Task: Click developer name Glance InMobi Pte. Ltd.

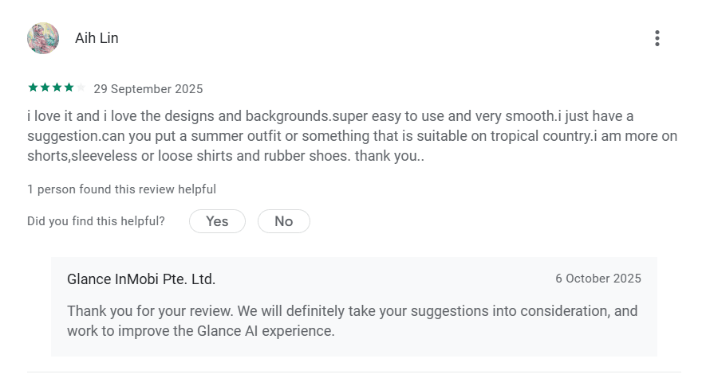Action: (x=141, y=279)
